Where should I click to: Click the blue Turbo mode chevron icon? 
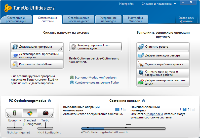tap(72, 82)
